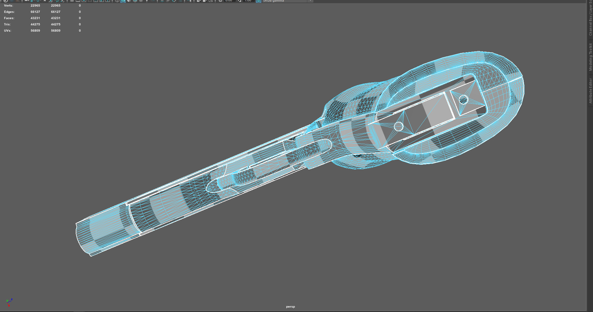
Task: Click the 'UVs:' heads-up label
Action: pyautogui.click(x=8, y=31)
